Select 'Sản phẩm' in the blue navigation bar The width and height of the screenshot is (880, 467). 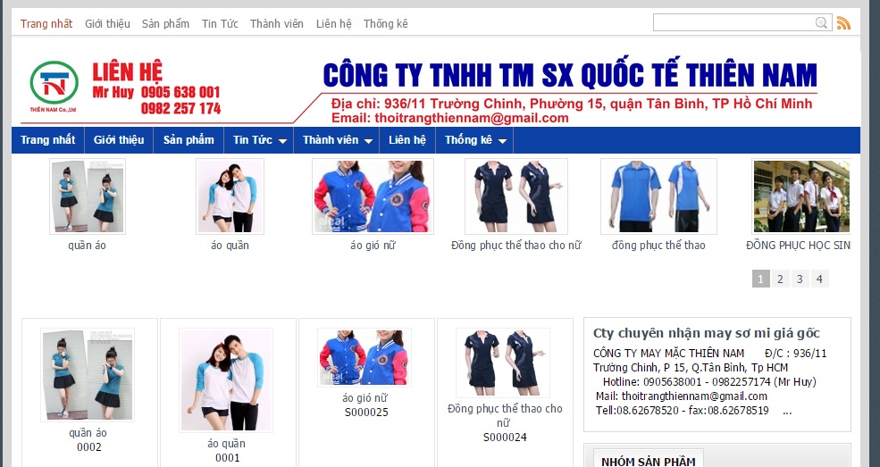pos(189,140)
